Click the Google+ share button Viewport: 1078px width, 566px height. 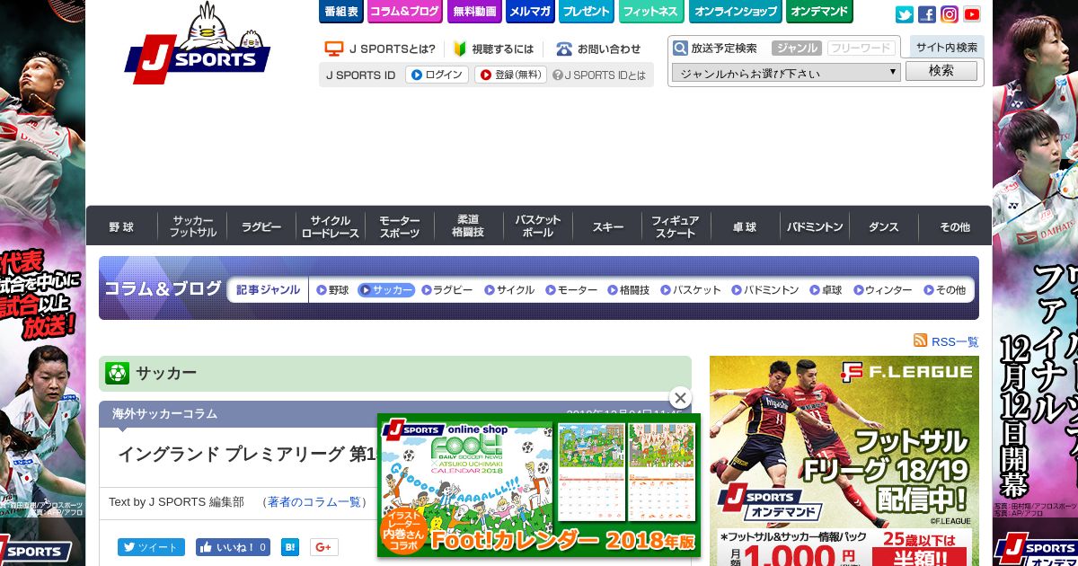coord(324,546)
